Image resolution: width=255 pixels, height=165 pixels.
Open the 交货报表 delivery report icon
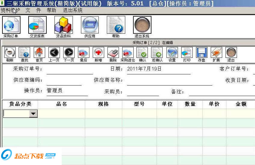click(37, 25)
